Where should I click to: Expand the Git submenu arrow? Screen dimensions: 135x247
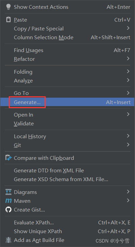[128, 145]
